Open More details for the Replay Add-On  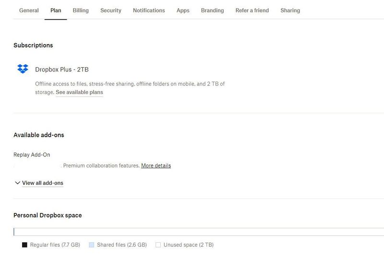pos(156,165)
